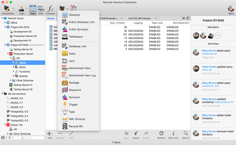Close the LOG_FILE_DIR tab
Image resolution: width=236 pixels, height=145 pixels.
156,18
